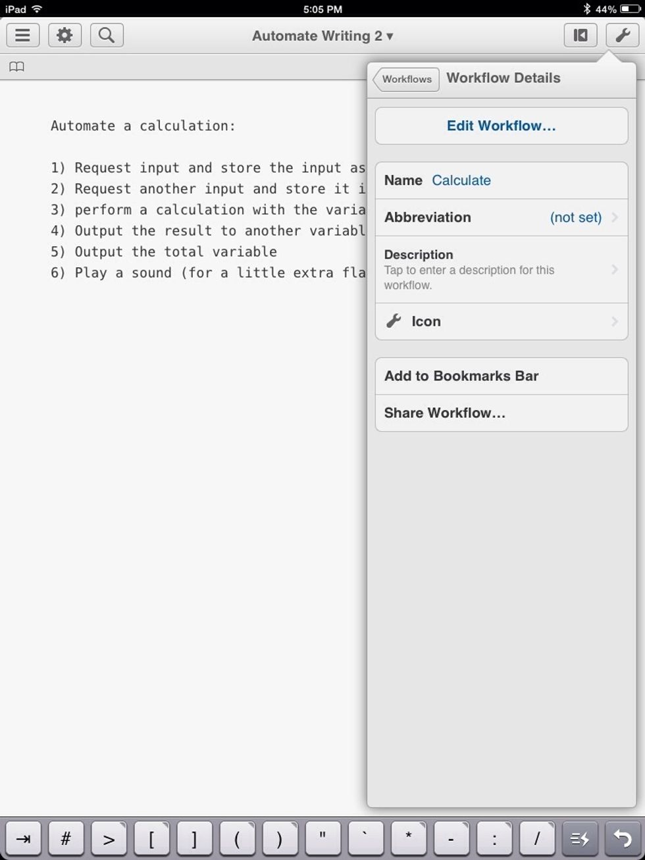The image size is (645, 860).
Task: Open bookmarks with the book icon
Action: pyautogui.click(x=16, y=66)
